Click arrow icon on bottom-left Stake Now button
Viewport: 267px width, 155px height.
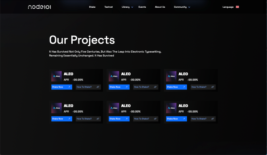tap(69, 119)
